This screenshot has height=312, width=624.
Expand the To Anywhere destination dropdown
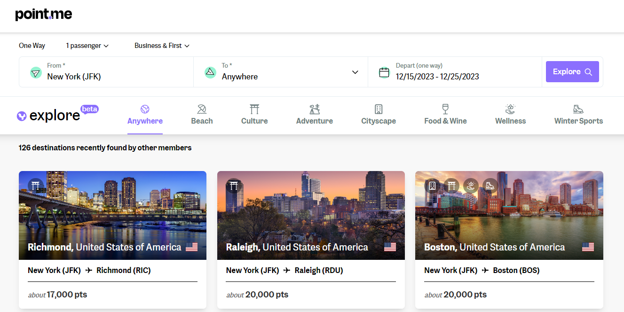click(356, 72)
